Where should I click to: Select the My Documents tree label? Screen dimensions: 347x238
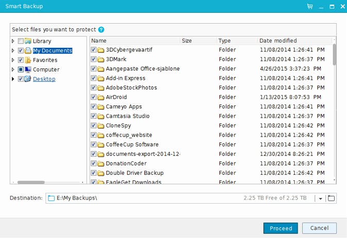click(x=53, y=50)
